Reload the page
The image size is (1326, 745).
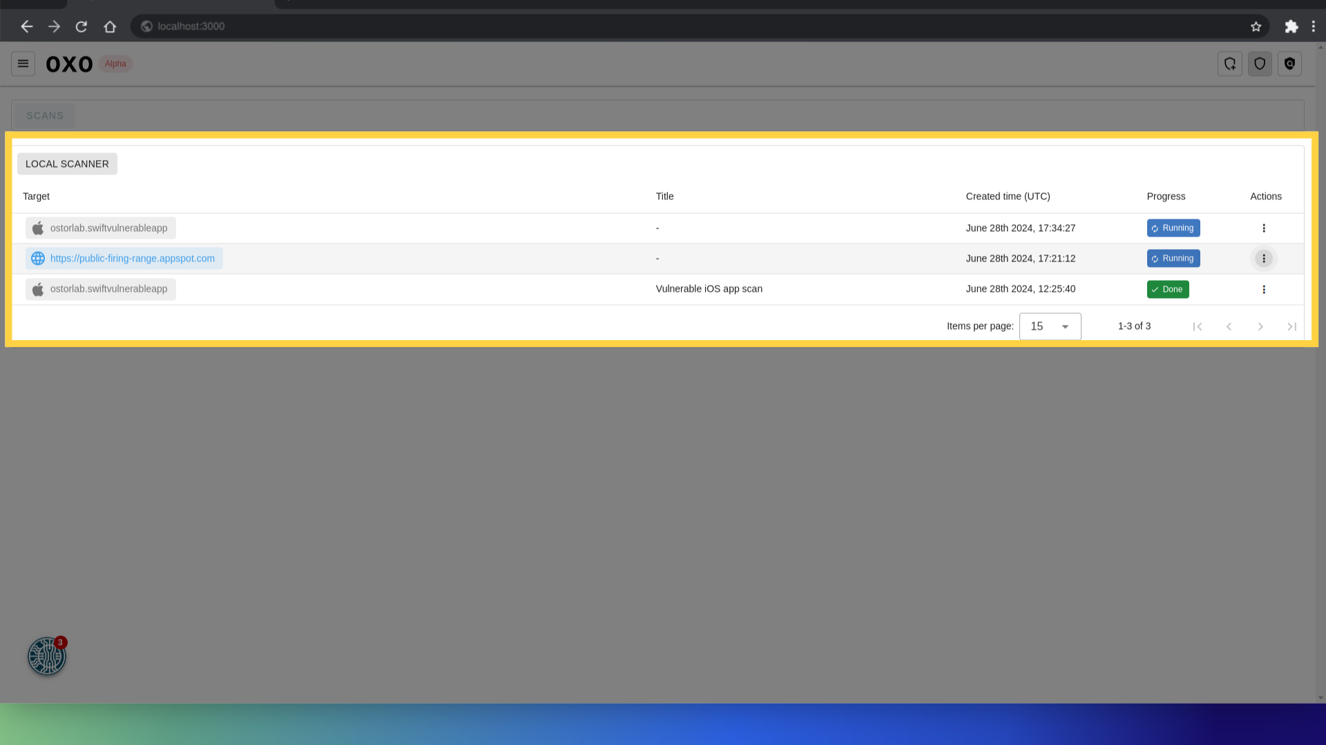81,26
